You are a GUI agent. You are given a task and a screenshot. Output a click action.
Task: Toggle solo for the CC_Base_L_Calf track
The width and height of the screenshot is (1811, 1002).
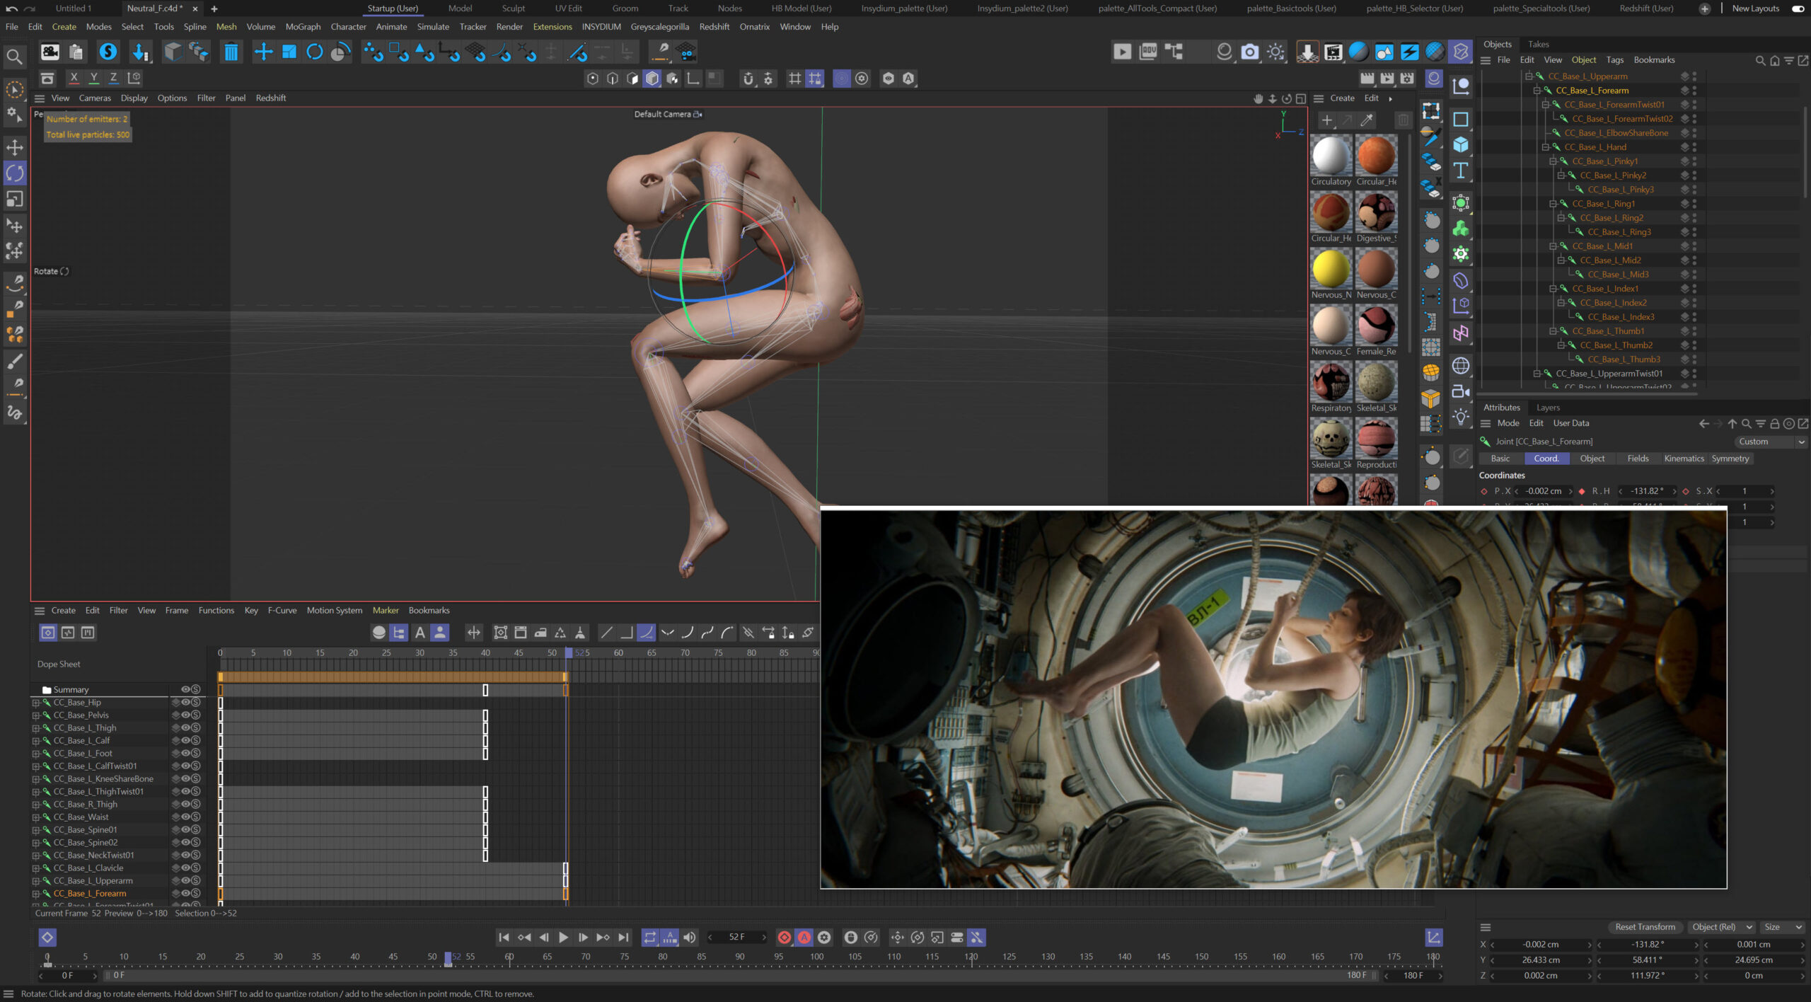[x=196, y=740]
